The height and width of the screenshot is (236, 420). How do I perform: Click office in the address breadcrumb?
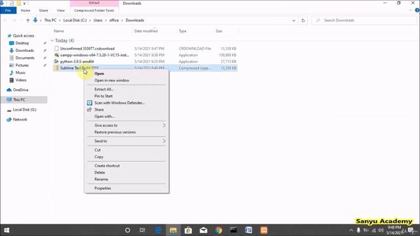(114, 20)
